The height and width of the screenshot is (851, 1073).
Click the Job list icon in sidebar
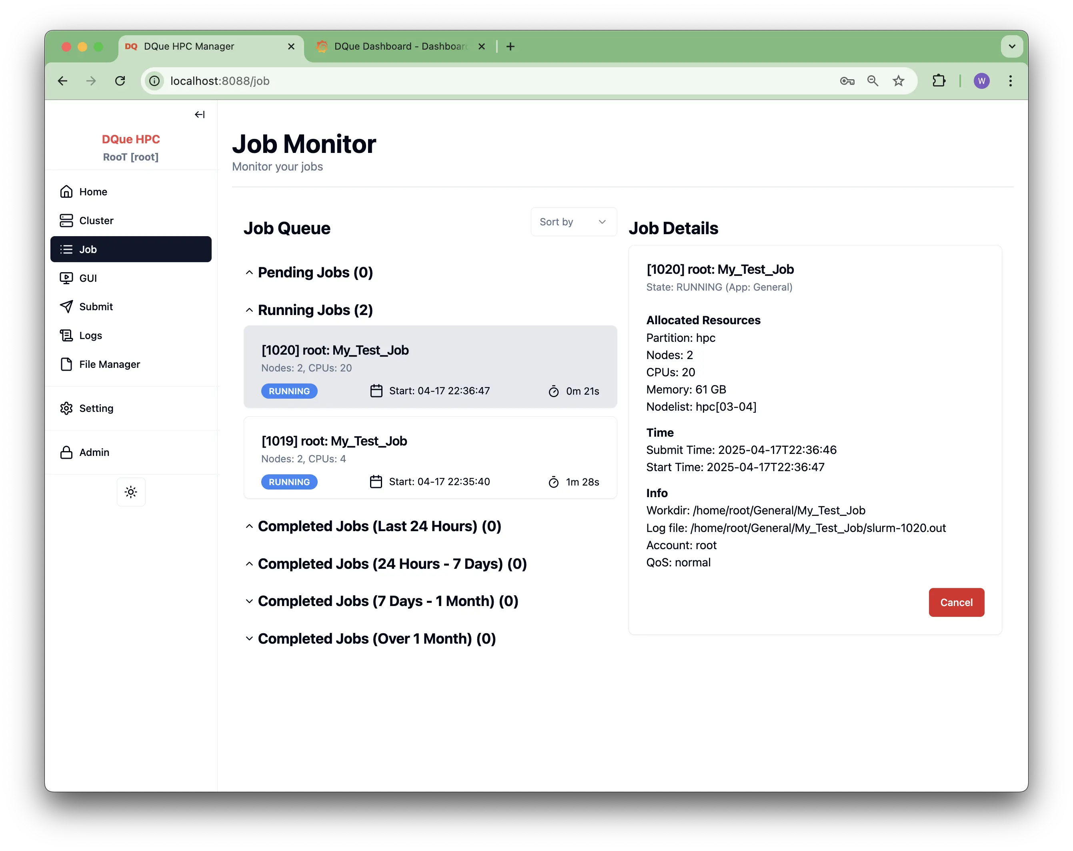pos(67,249)
